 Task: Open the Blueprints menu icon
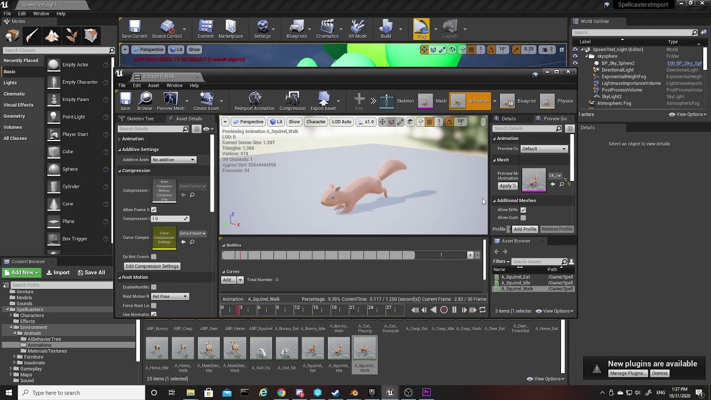(297, 29)
